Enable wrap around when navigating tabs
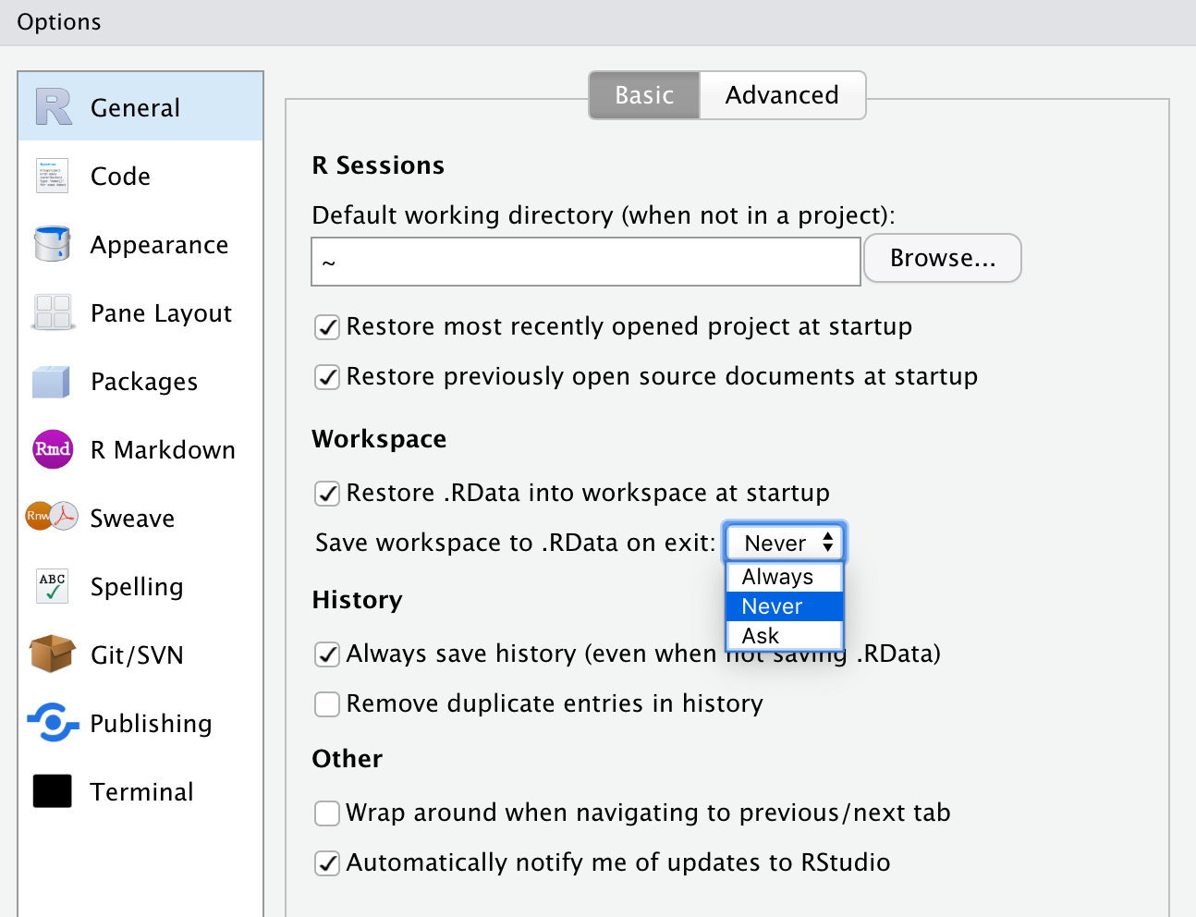 (x=327, y=813)
